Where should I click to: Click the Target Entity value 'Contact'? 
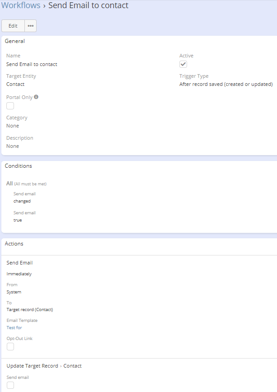(x=15, y=84)
